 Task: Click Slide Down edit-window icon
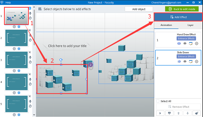[x=191, y=61]
